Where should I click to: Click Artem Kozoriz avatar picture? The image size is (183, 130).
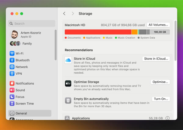click(x=15, y=34)
